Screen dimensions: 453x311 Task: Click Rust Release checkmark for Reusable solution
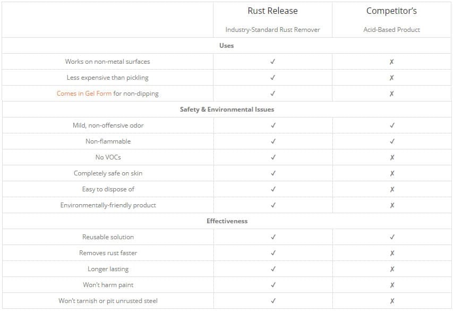[x=273, y=237]
